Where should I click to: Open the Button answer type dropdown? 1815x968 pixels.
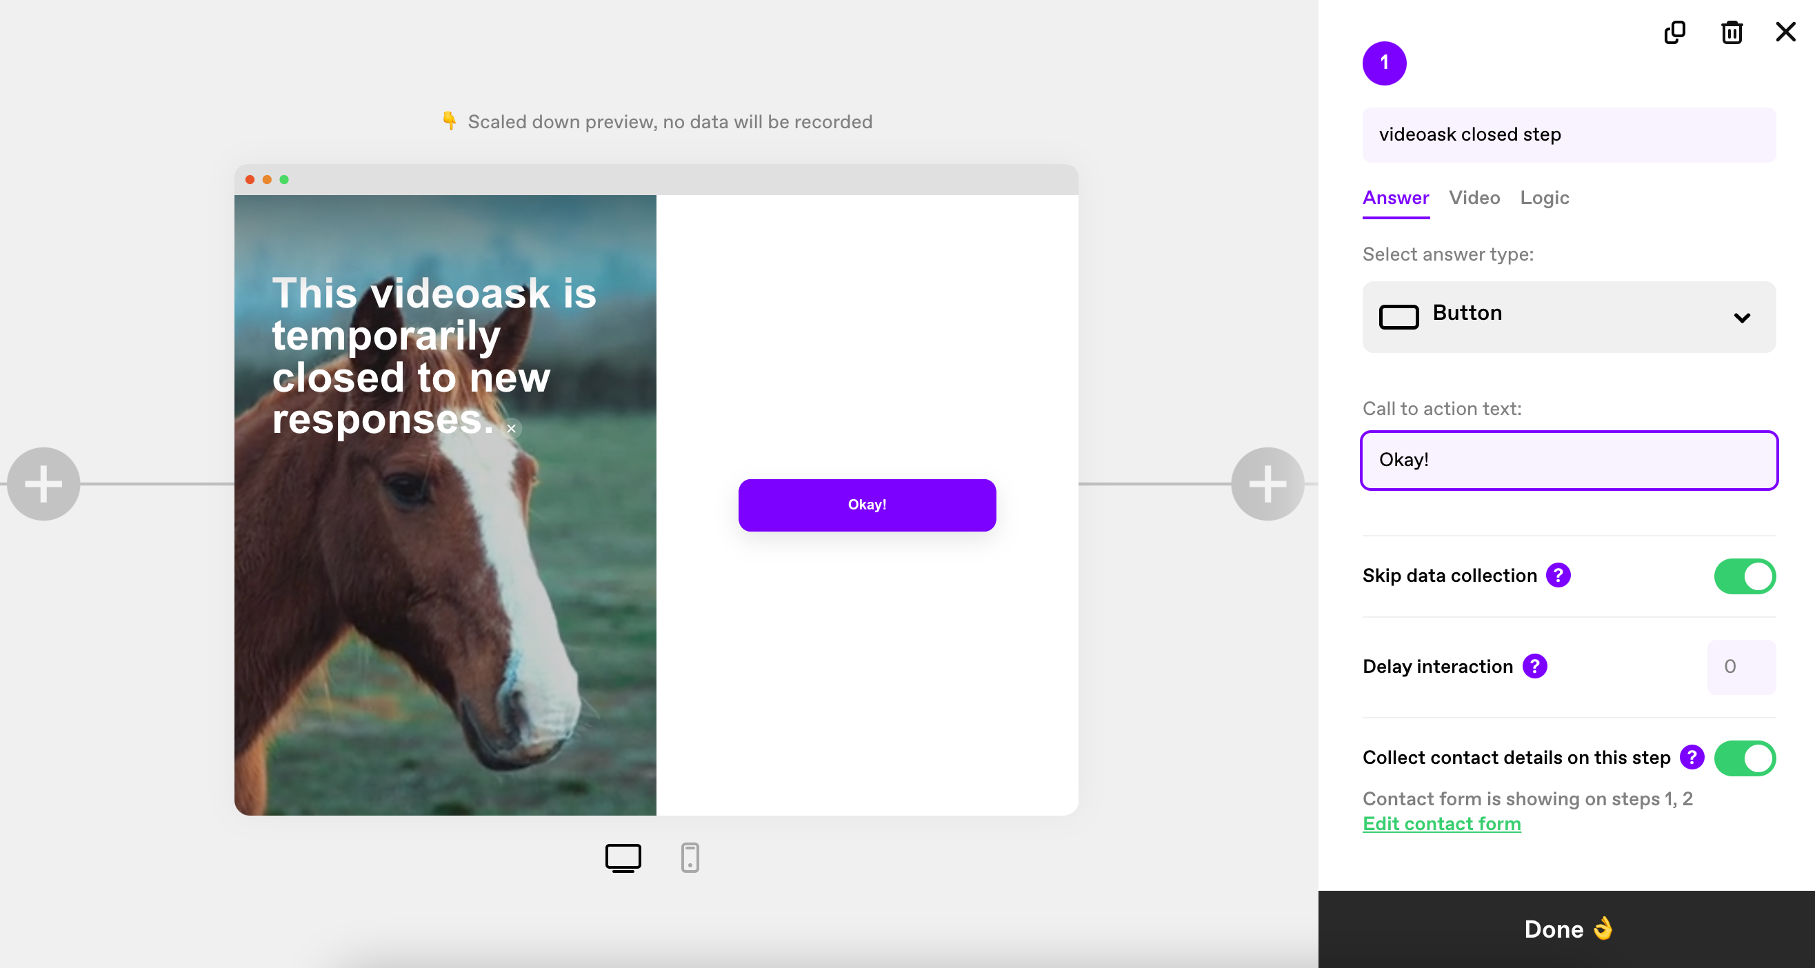click(x=1568, y=317)
